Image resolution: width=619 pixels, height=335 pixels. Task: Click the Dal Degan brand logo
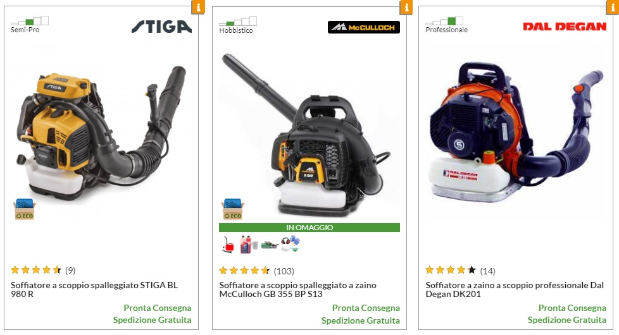point(565,27)
